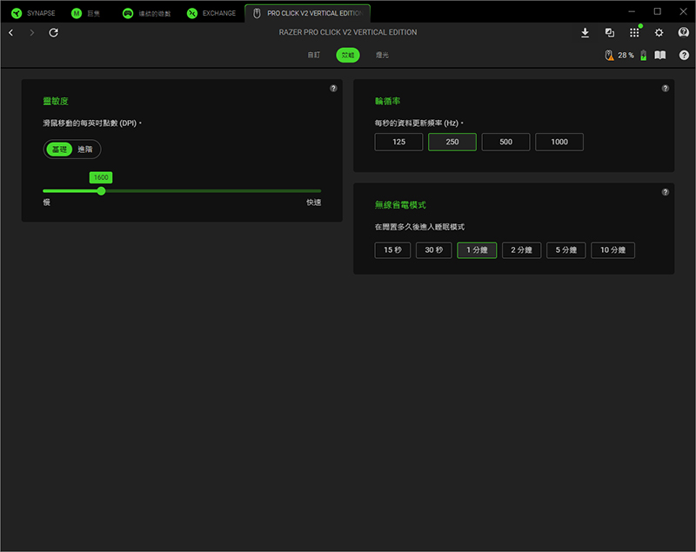Click the 快速 label under the slider

coord(314,203)
